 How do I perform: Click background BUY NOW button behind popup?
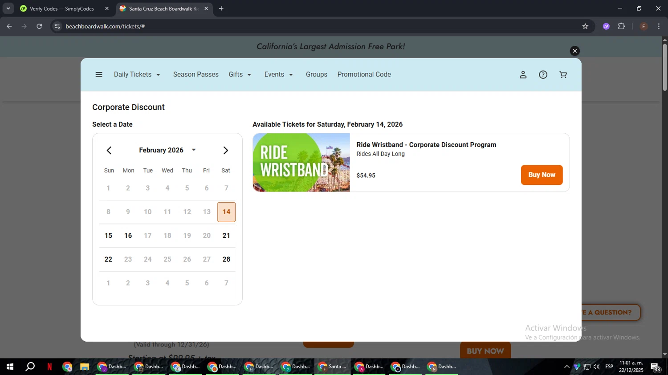coord(485,351)
